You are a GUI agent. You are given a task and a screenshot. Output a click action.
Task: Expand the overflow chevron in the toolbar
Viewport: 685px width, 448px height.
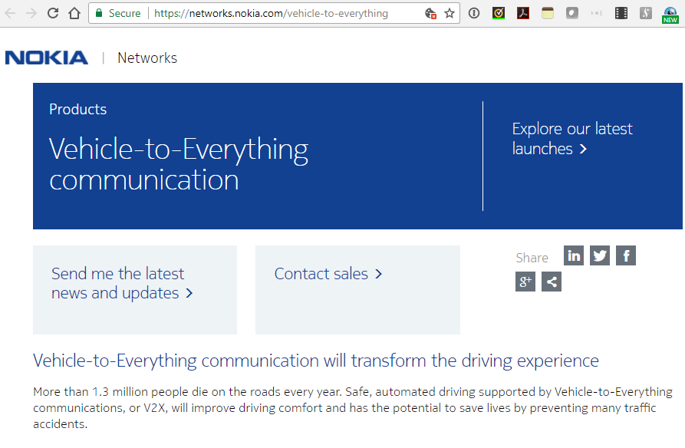coord(597,13)
